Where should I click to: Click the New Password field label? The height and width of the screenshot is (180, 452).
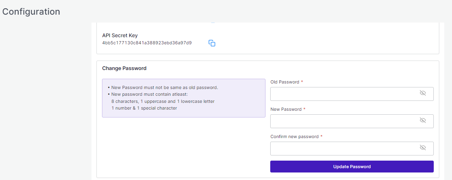tap(286, 109)
